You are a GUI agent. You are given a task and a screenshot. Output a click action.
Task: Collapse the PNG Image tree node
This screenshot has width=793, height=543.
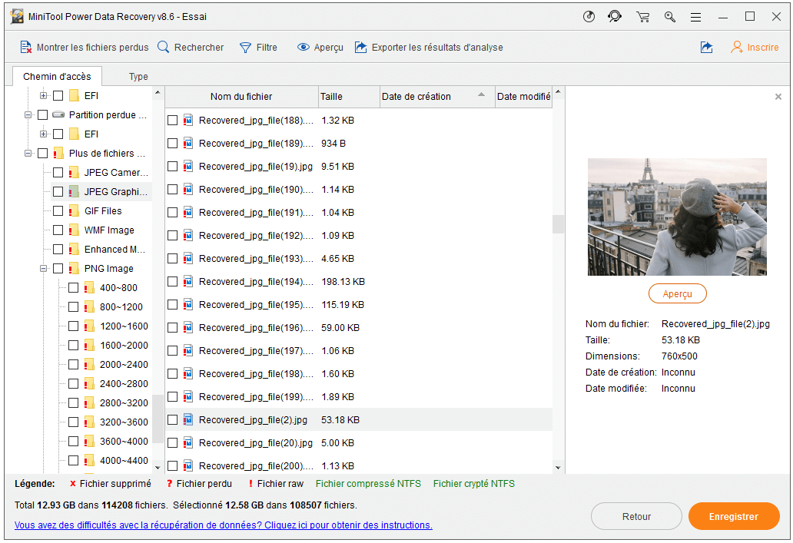pyautogui.click(x=44, y=269)
